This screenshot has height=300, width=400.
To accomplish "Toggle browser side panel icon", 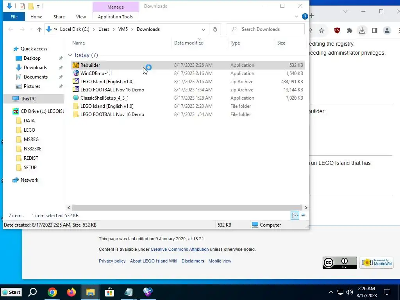I will pos(375,30).
